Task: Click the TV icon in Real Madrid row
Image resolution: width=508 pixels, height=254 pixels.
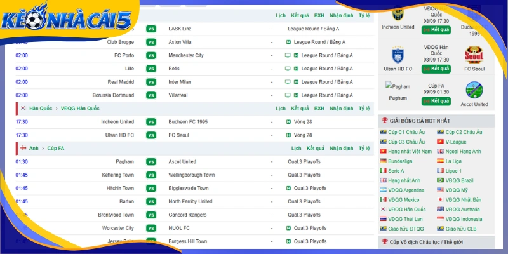Action: tap(288, 82)
